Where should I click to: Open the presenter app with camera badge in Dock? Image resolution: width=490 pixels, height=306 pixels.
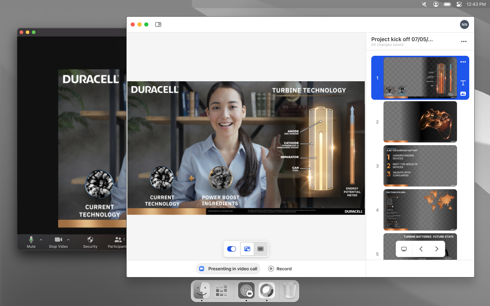(246, 290)
